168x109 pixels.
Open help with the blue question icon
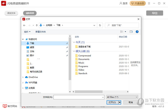[x=137, y=31]
